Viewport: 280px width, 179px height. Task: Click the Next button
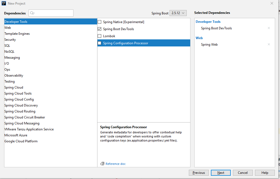point(221,172)
